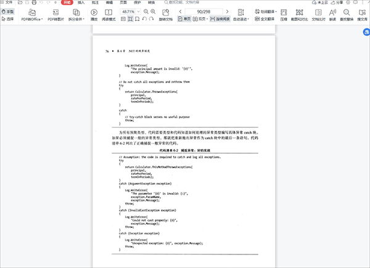The image size is (370, 268).
Task: Click the print icon
Action: pos(34,2)
